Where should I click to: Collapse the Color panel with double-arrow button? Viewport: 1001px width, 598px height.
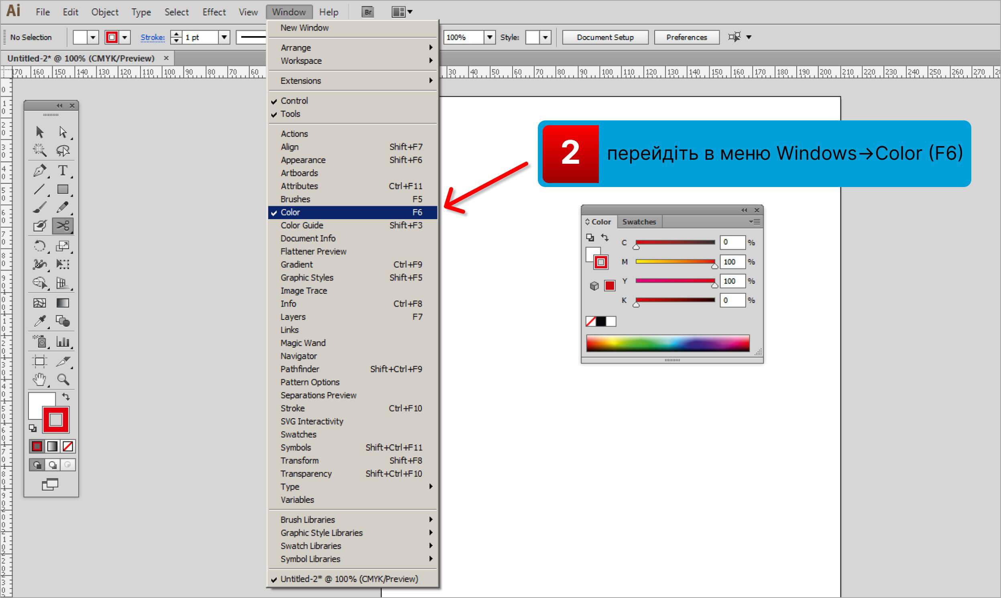[744, 210]
